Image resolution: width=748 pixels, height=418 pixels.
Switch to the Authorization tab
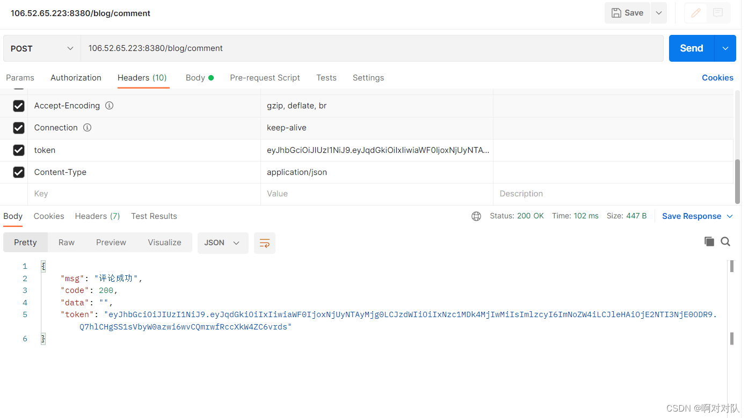[76, 78]
